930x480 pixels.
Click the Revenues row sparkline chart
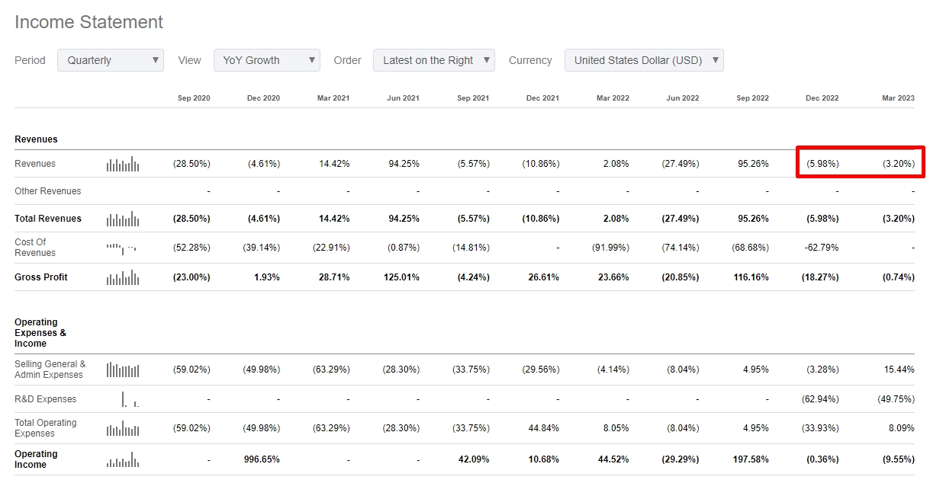(x=122, y=163)
